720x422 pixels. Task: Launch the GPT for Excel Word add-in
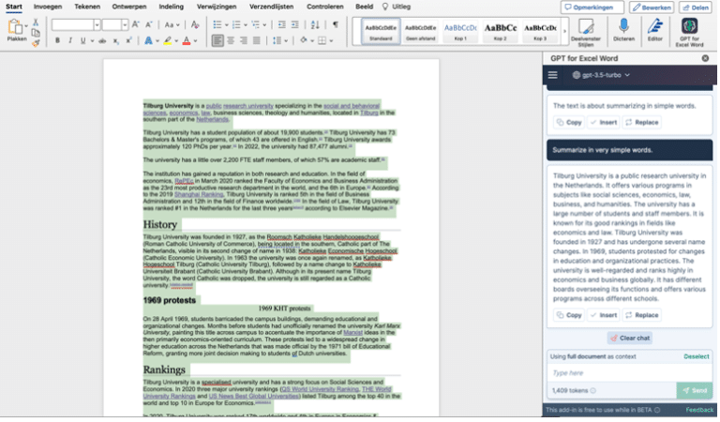tap(689, 29)
